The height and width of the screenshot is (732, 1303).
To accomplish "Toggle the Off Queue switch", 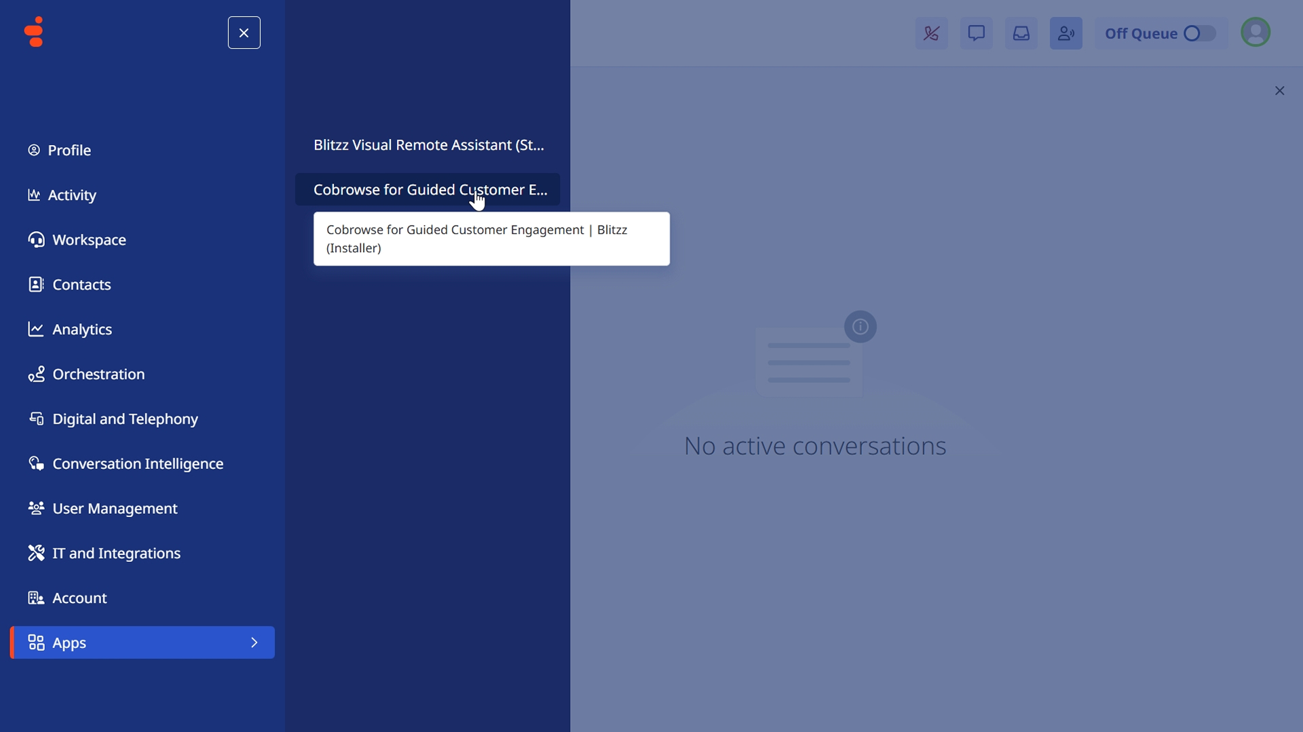I will point(1198,33).
